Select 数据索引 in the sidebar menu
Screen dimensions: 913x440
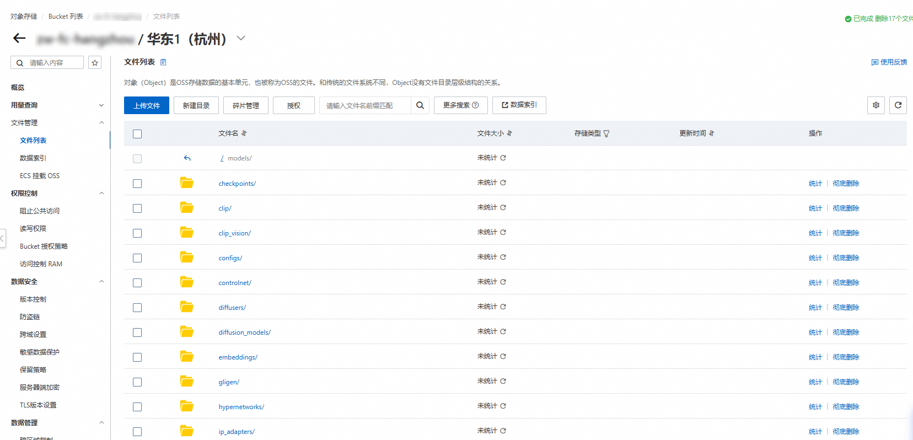pyautogui.click(x=33, y=158)
